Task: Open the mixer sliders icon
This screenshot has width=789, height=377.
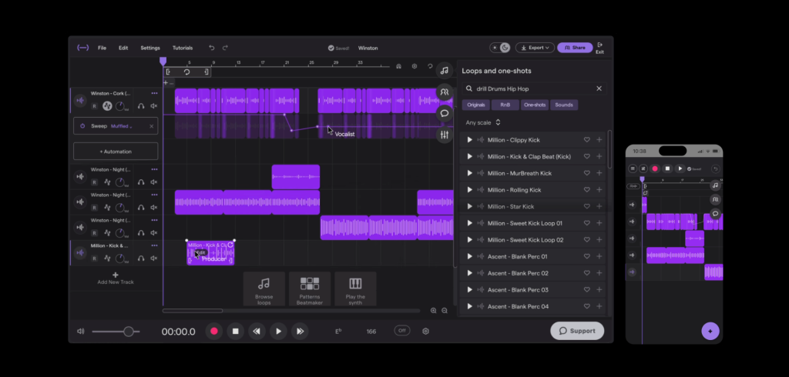Action: tap(444, 135)
